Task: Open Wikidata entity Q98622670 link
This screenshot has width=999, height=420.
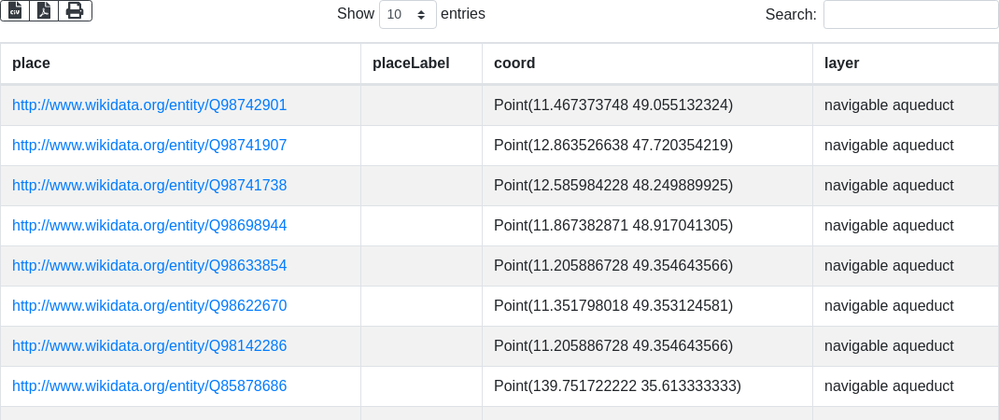Action: [149, 306]
